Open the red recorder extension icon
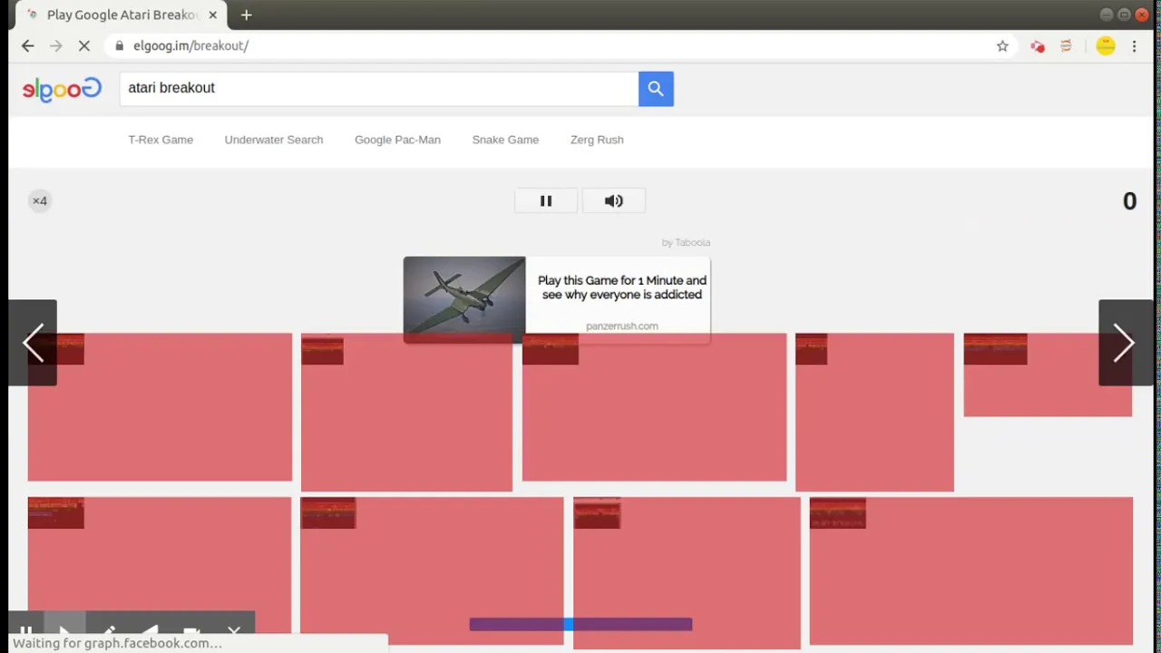The height and width of the screenshot is (653, 1161). click(1038, 46)
